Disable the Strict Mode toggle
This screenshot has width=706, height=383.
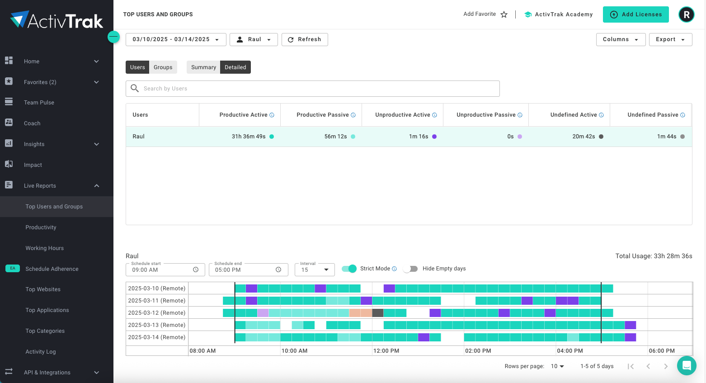[x=349, y=269]
